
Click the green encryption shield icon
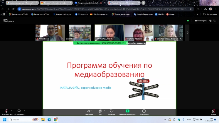pyautogui.click(x=188, y=21)
